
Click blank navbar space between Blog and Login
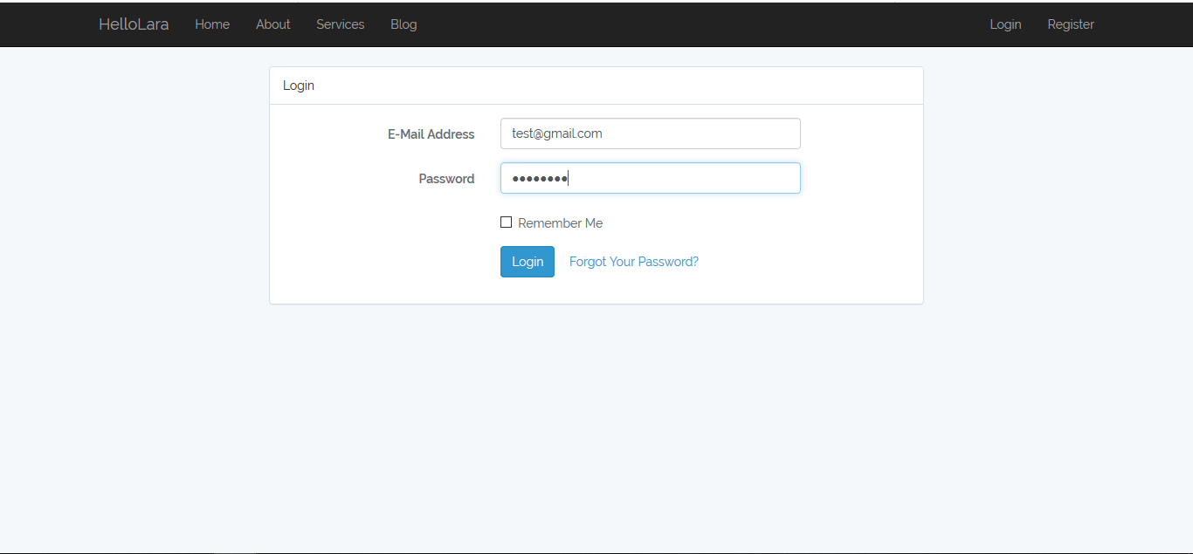click(699, 24)
